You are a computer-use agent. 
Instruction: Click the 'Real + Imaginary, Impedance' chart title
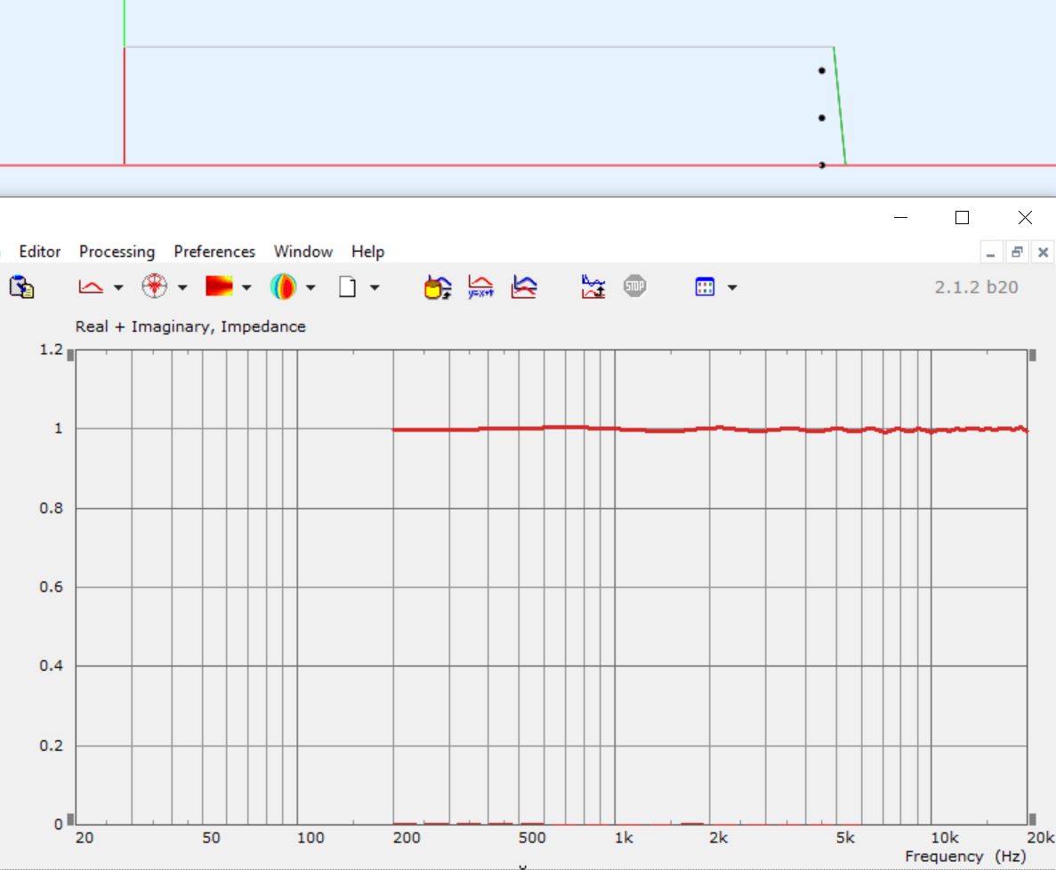[190, 326]
